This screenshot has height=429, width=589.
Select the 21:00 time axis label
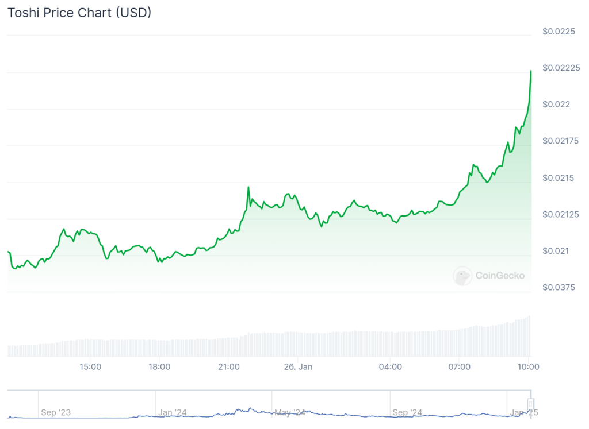pos(228,366)
